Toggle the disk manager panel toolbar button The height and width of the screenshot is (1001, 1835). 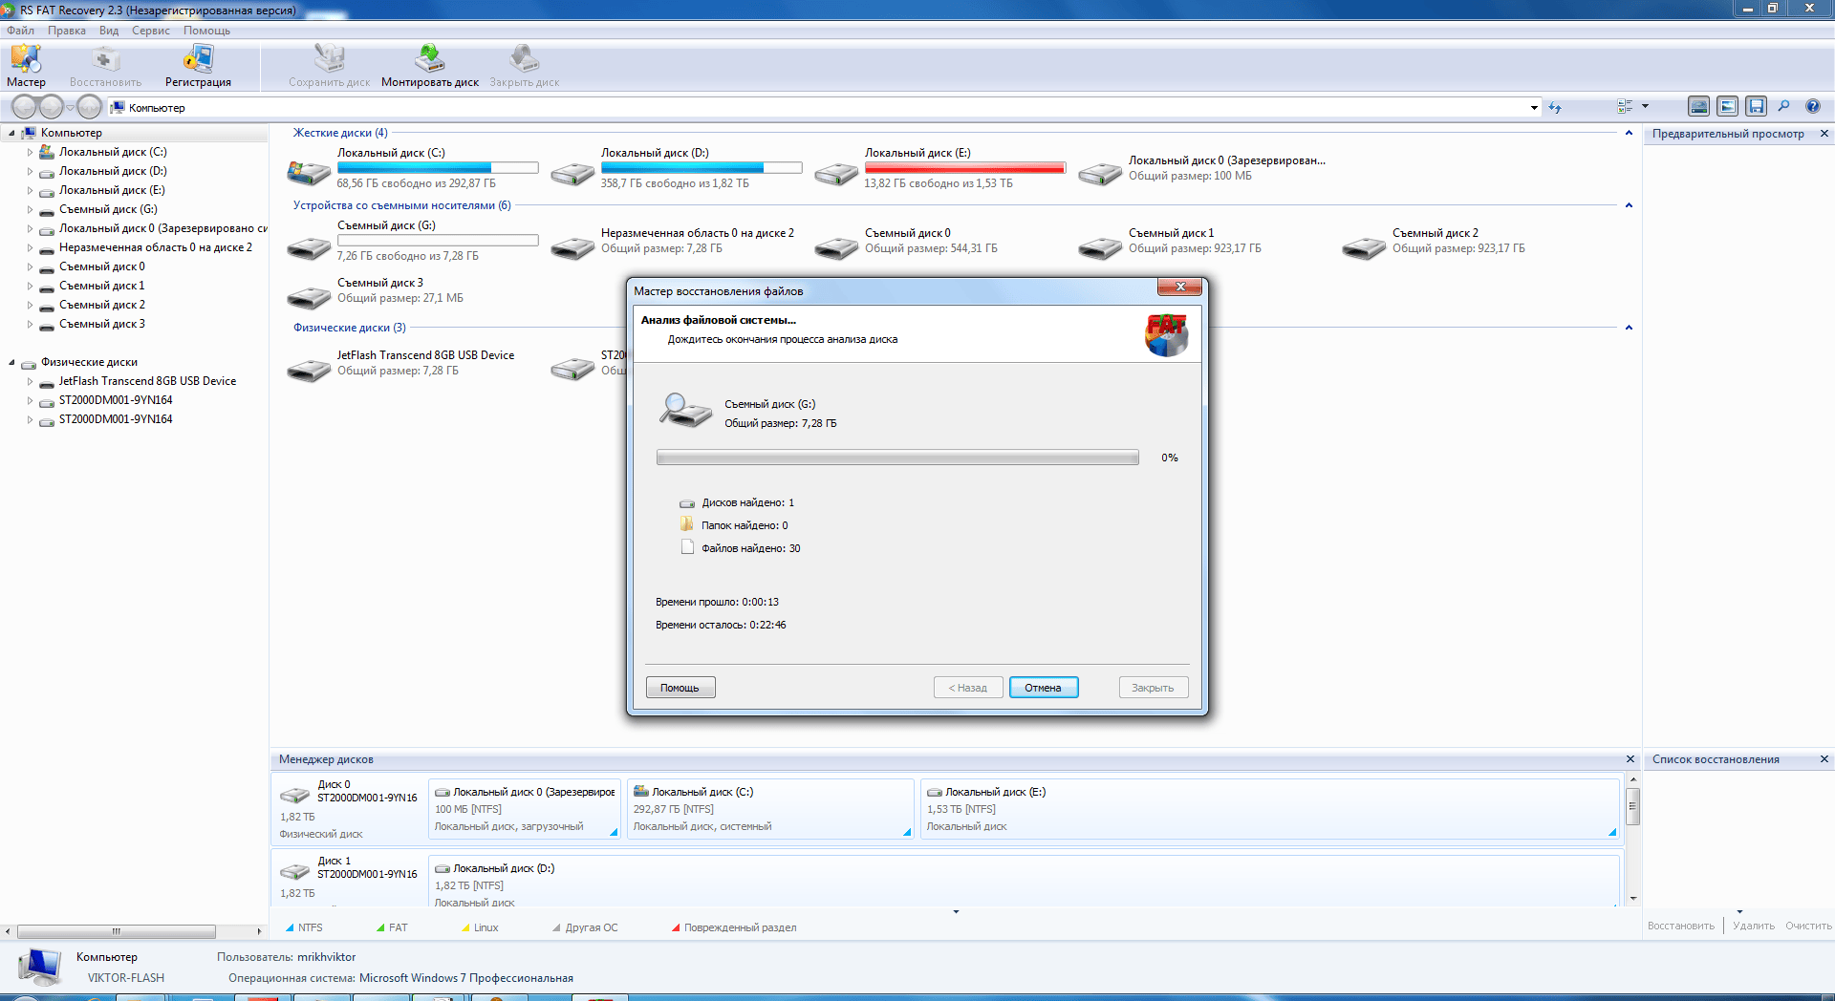click(1698, 106)
